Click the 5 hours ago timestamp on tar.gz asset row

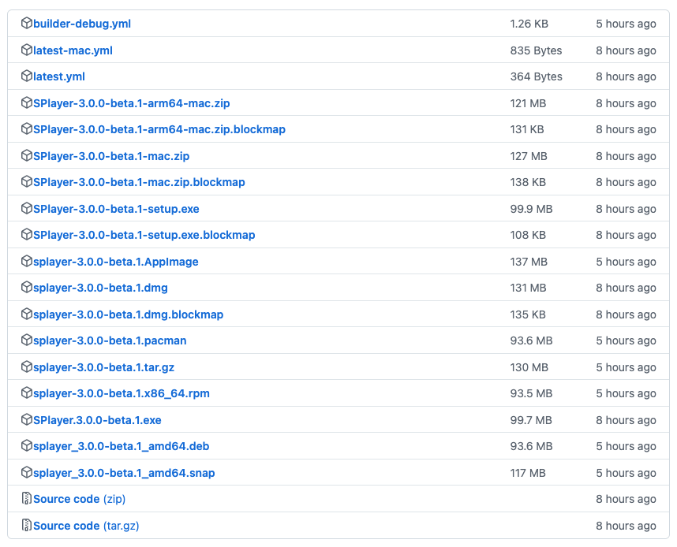pos(626,367)
